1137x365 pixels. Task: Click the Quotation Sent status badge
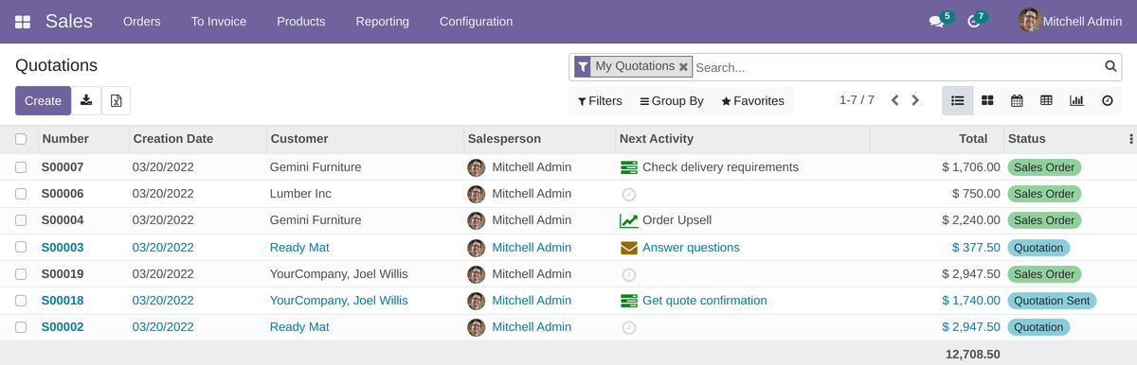pos(1052,301)
